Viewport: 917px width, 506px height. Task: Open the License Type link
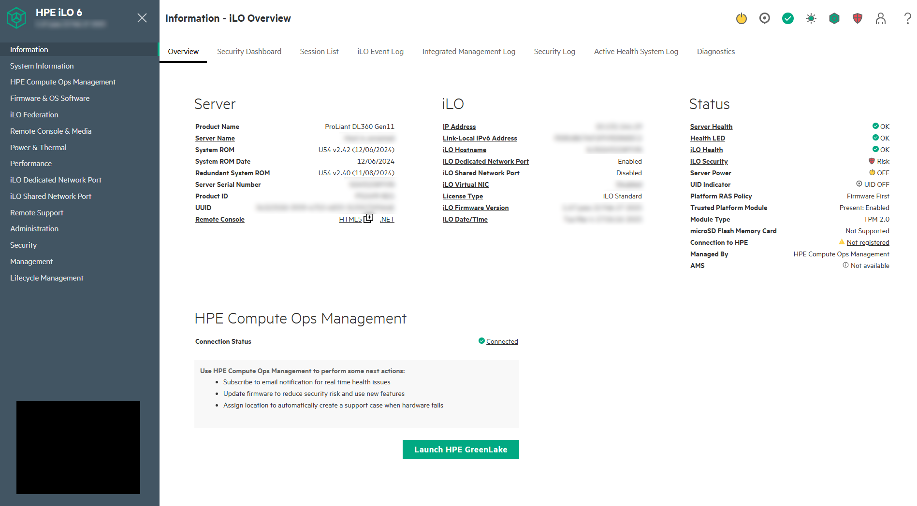[463, 196]
